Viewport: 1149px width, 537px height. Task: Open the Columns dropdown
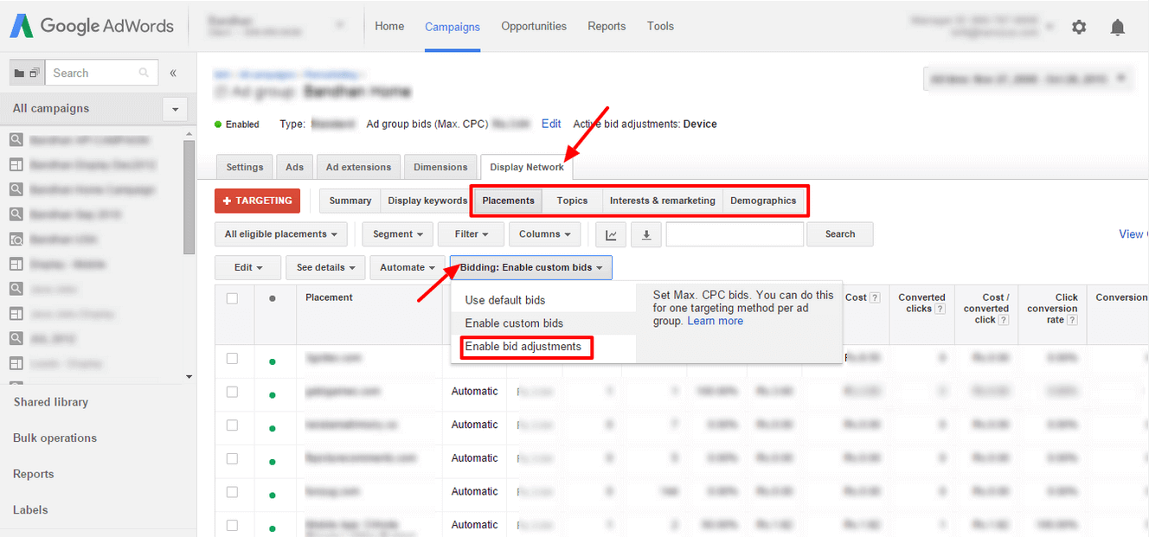(x=544, y=234)
